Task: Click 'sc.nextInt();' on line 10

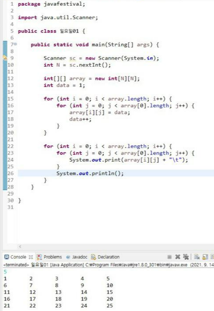Action: 90,65
